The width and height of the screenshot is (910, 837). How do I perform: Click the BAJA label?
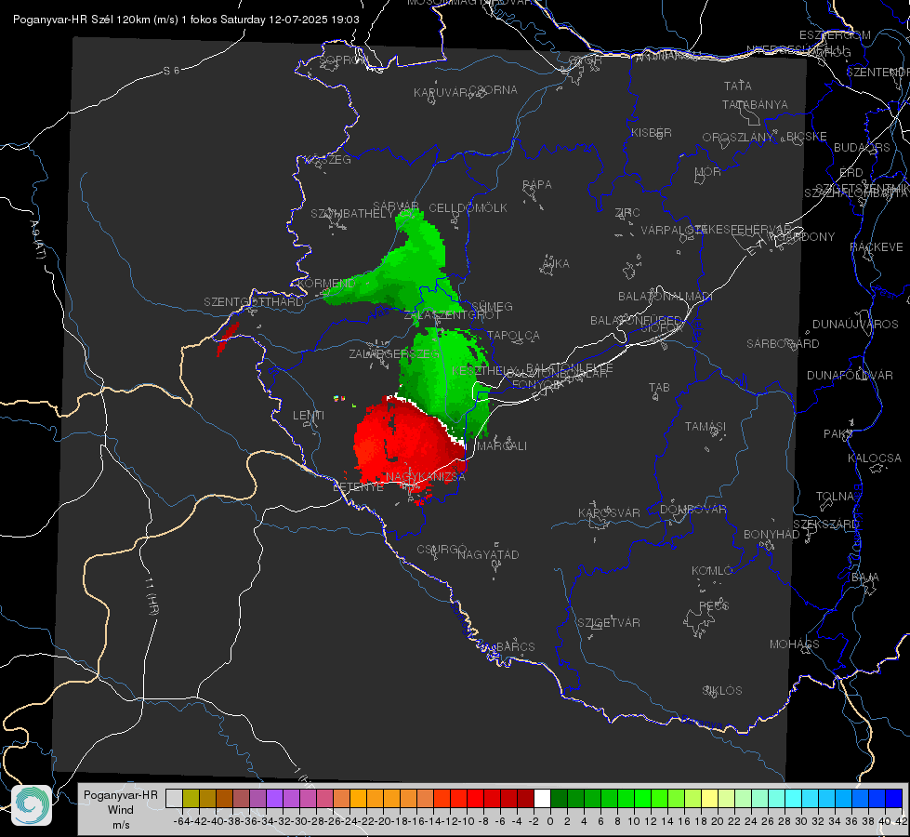(865, 578)
